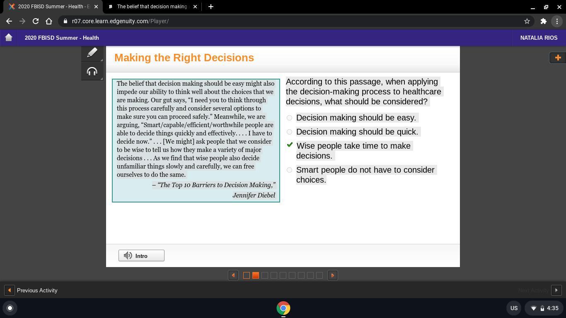Click user name NATALIA RIOS
The image size is (566, 318).
[539, 38]
